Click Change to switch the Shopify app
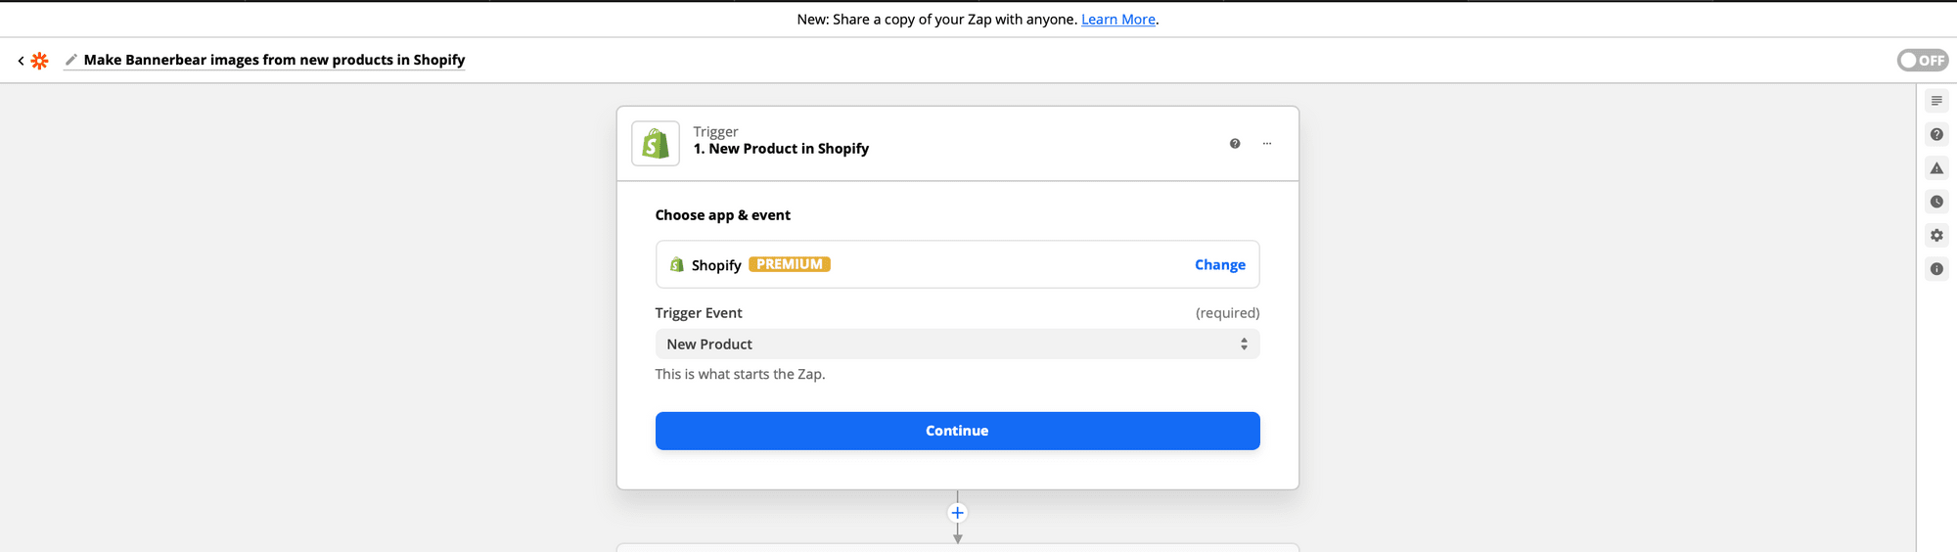Viewport: 1957px width, 552px height. click(x=1219, y=265)
